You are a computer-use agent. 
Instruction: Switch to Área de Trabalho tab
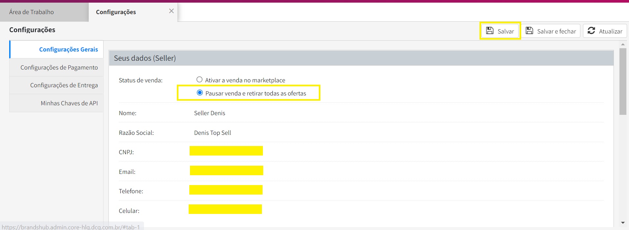[44, 12]
